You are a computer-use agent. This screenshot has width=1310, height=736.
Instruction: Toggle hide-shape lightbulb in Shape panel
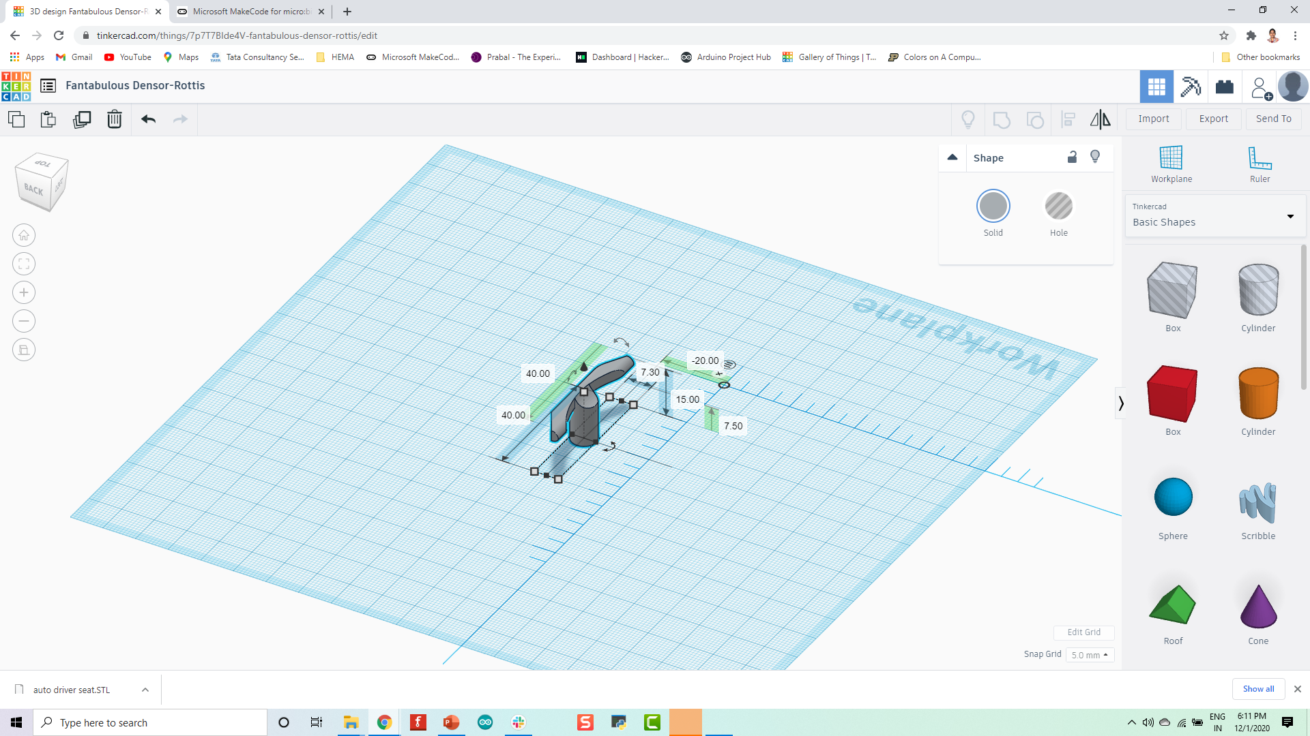point(1095,157)
